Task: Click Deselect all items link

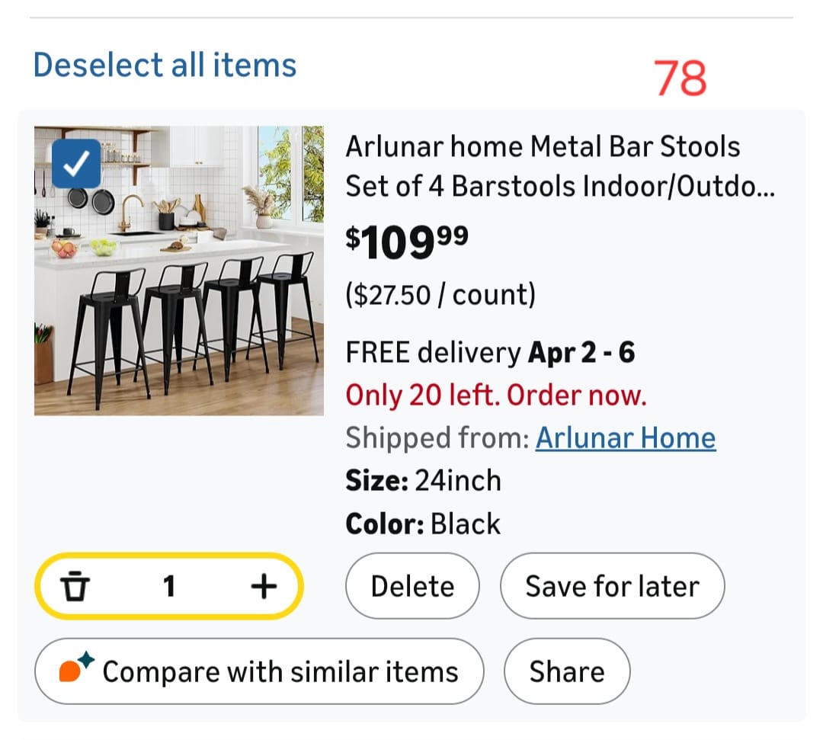Action: click(x=165, y=65)
